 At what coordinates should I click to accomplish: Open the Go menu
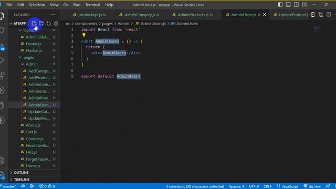[x=66, y=5]
